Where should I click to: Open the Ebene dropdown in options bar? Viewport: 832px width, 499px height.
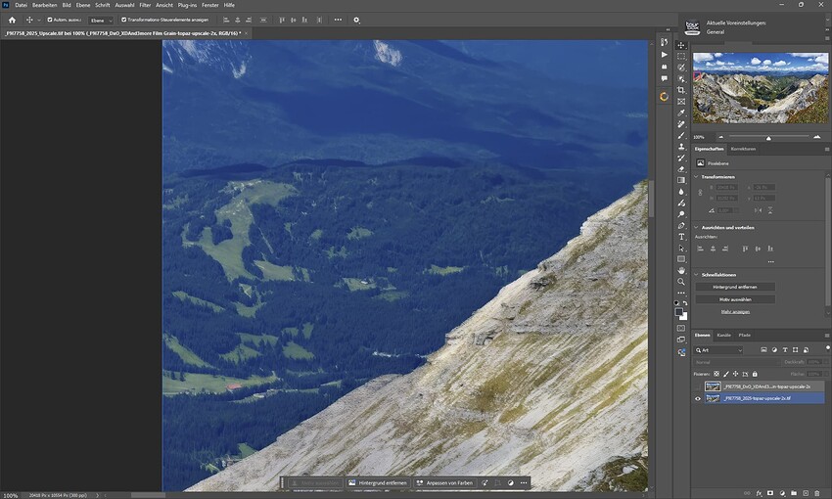click(102, 21)
